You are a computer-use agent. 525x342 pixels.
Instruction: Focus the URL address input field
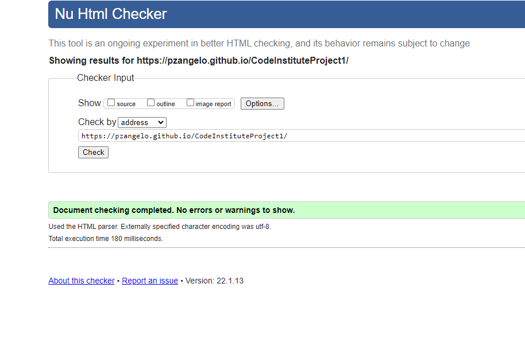point(302,135)
